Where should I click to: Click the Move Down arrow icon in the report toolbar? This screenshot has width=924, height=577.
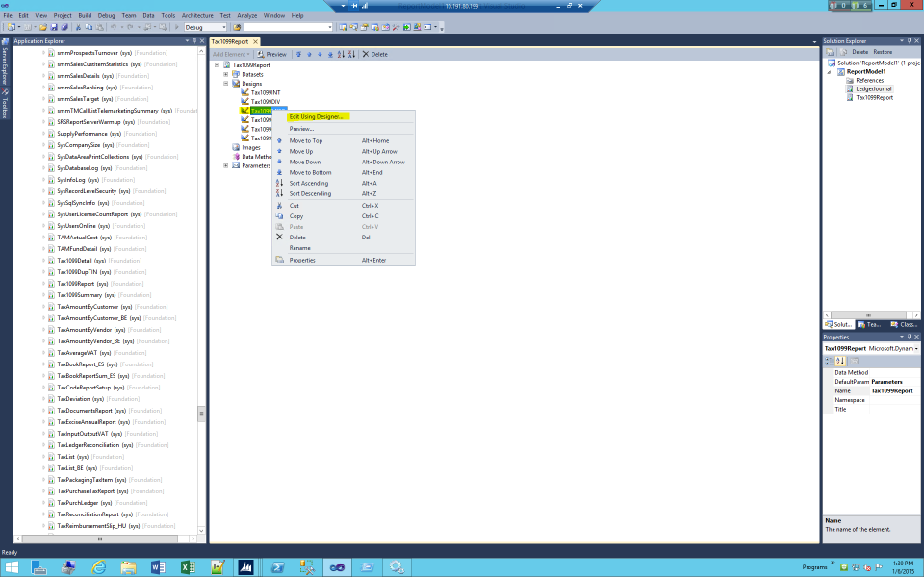pyautogui.click(x=320, y=54)
